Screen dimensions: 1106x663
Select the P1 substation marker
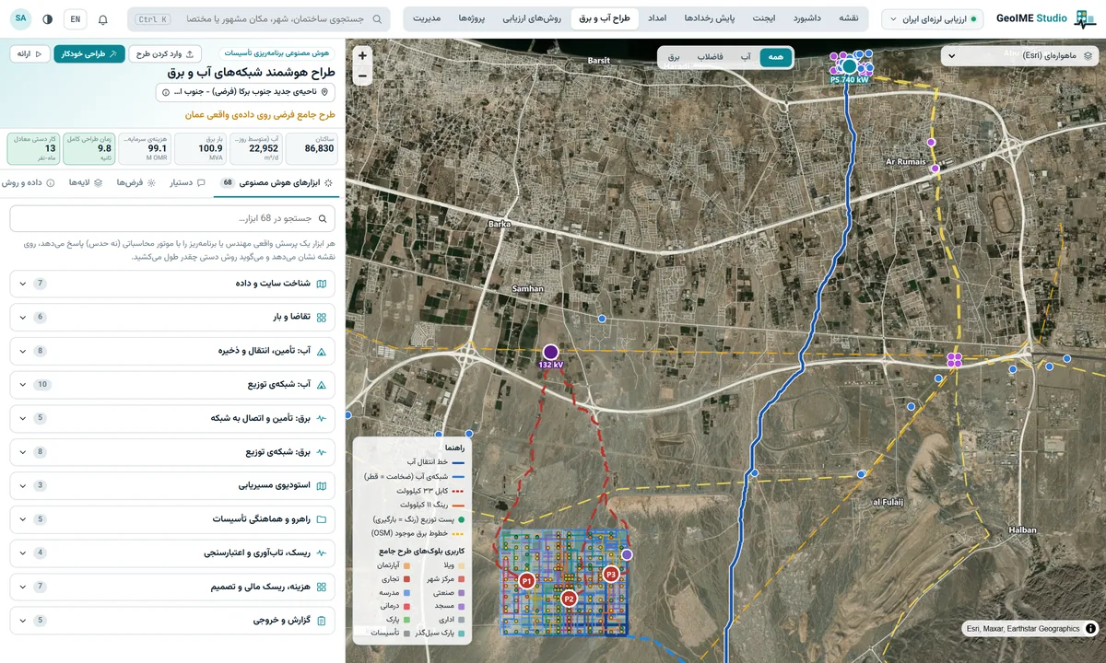tap(526, 581)
